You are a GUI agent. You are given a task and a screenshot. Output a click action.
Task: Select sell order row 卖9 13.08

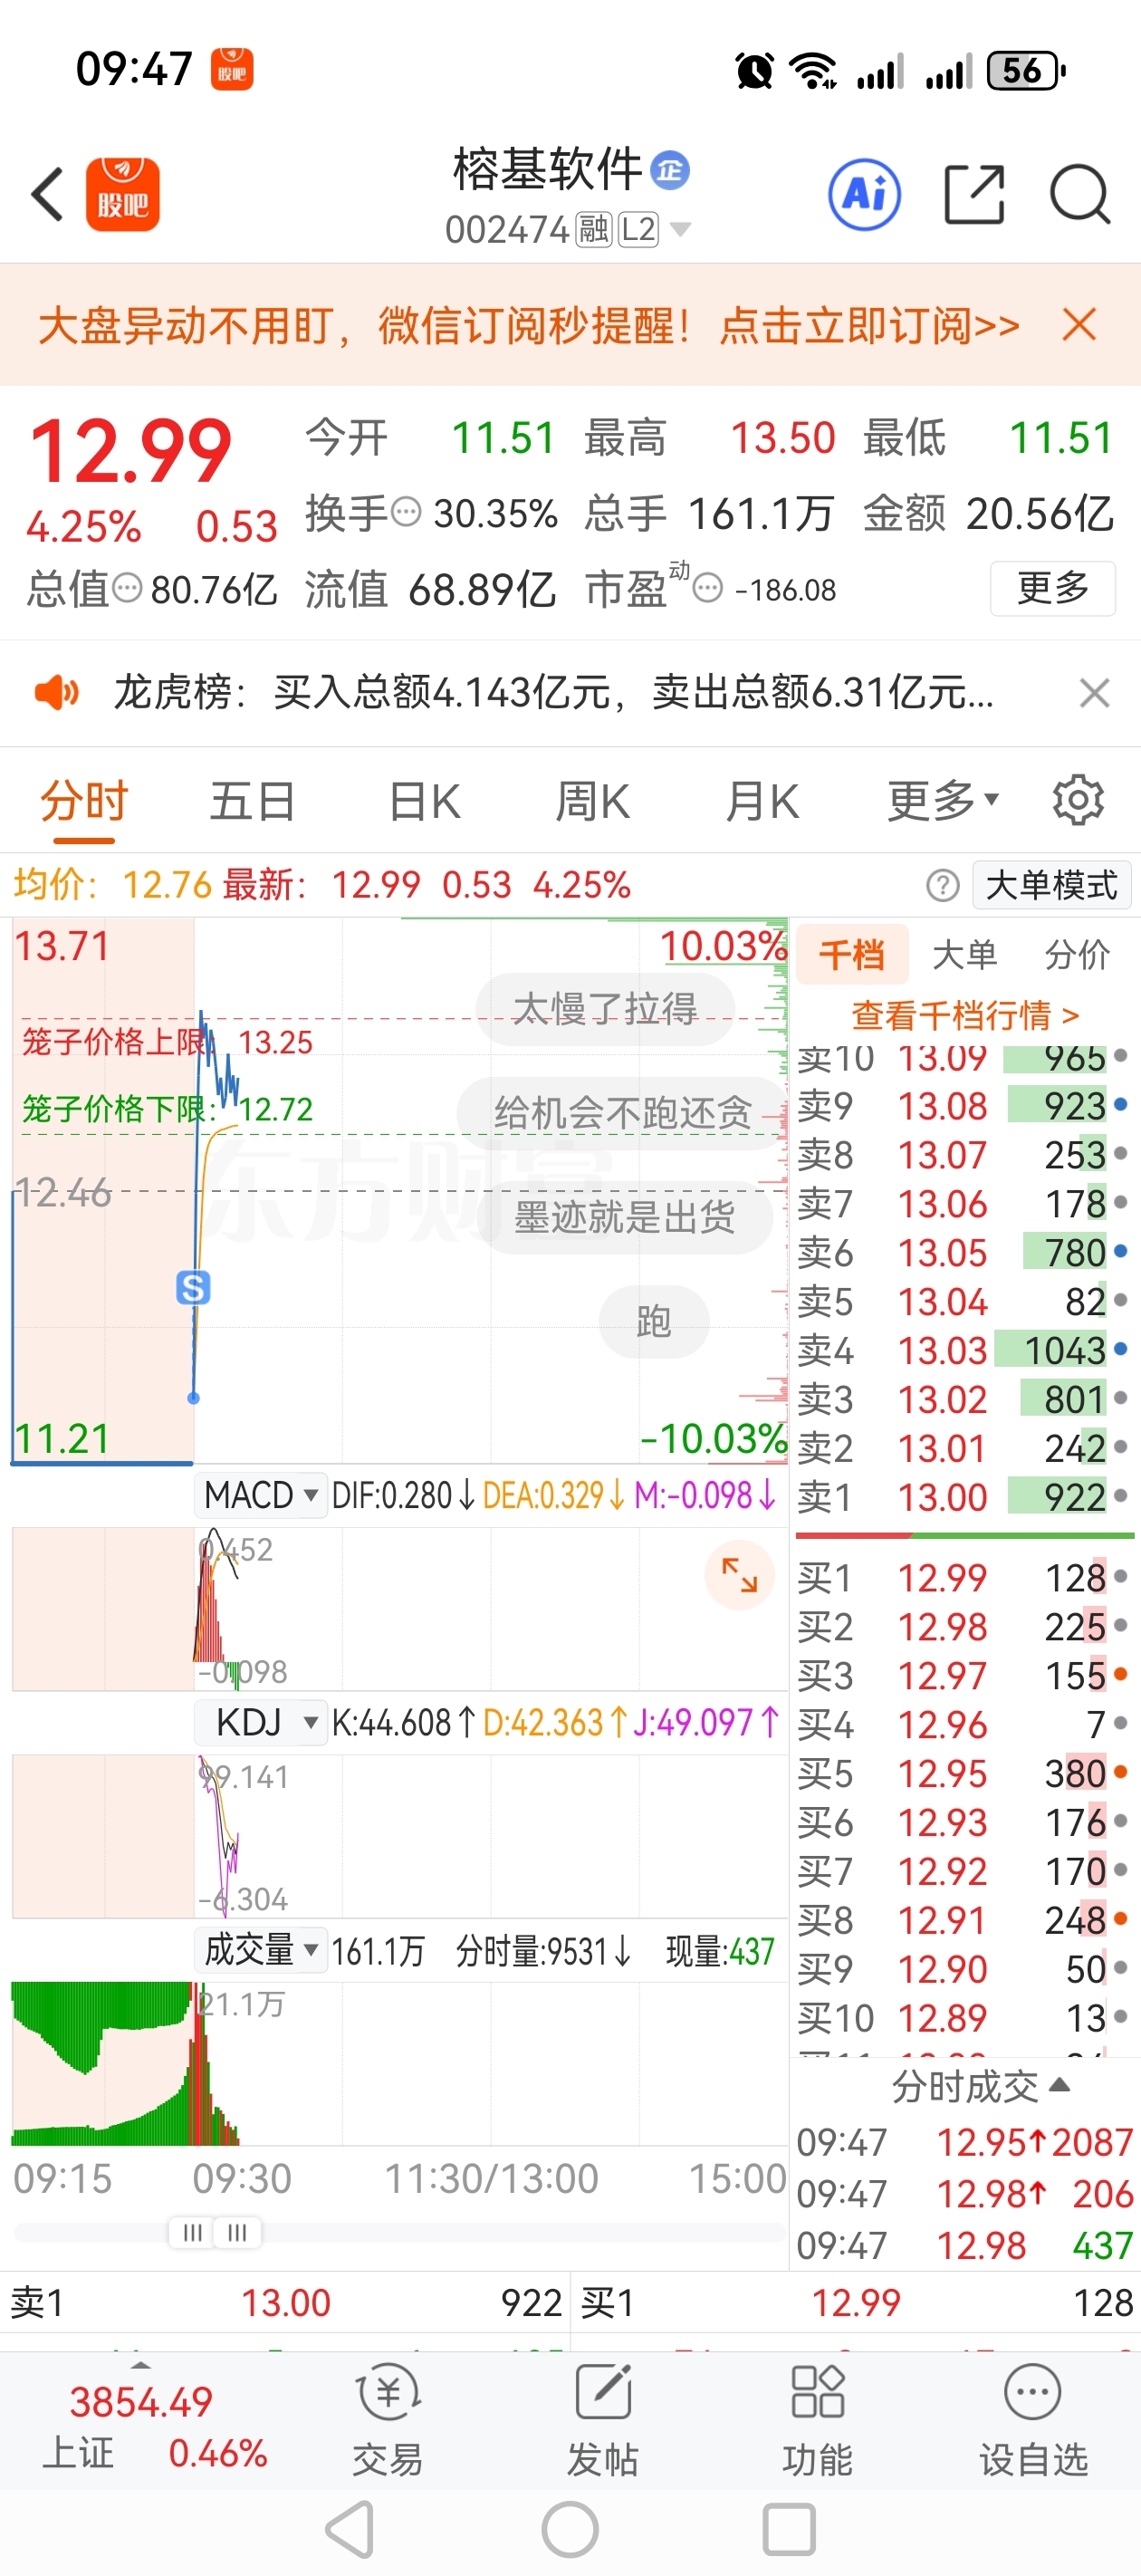pyautogui.click(x=964, y=1105)
